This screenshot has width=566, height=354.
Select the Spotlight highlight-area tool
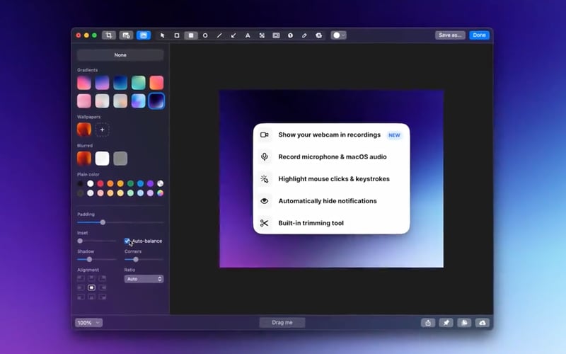point(276,35)
